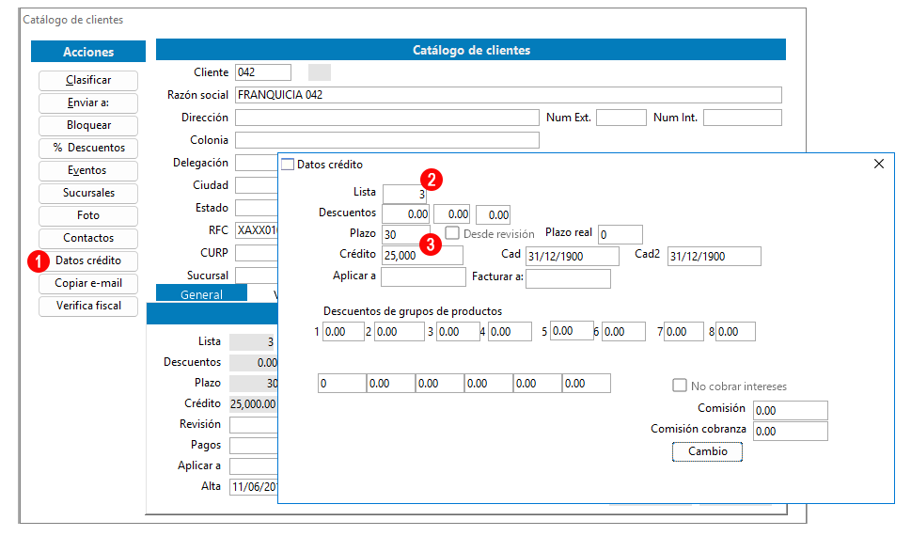Screen dimensions: 911x536
Task: Click the gray box beside Cliente field
Action: (320, 72)
